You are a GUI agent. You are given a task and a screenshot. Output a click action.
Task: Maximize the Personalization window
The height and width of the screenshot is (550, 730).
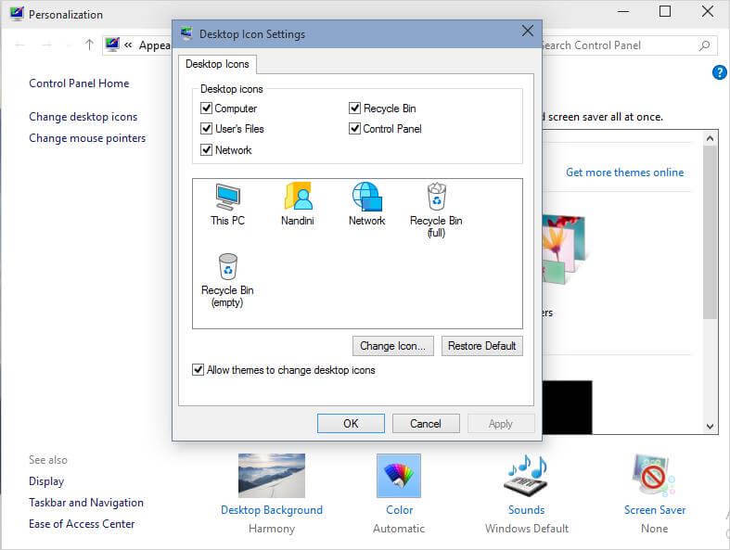[665, 11]
